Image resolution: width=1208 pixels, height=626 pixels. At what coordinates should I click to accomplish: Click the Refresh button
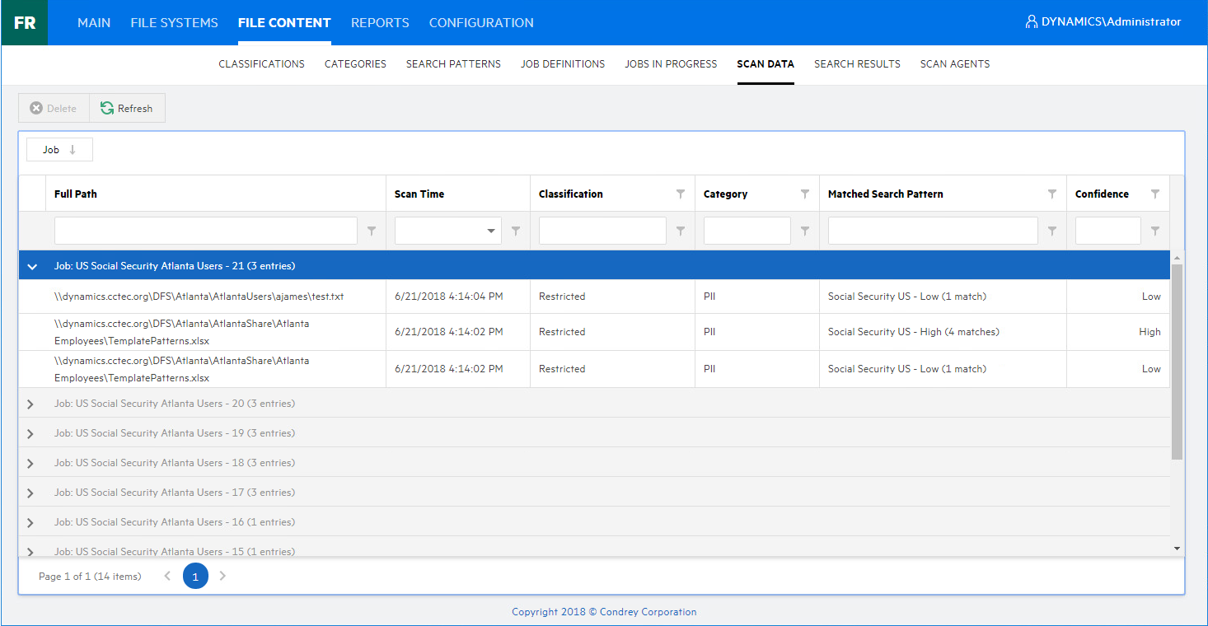(x=127, y=108)
